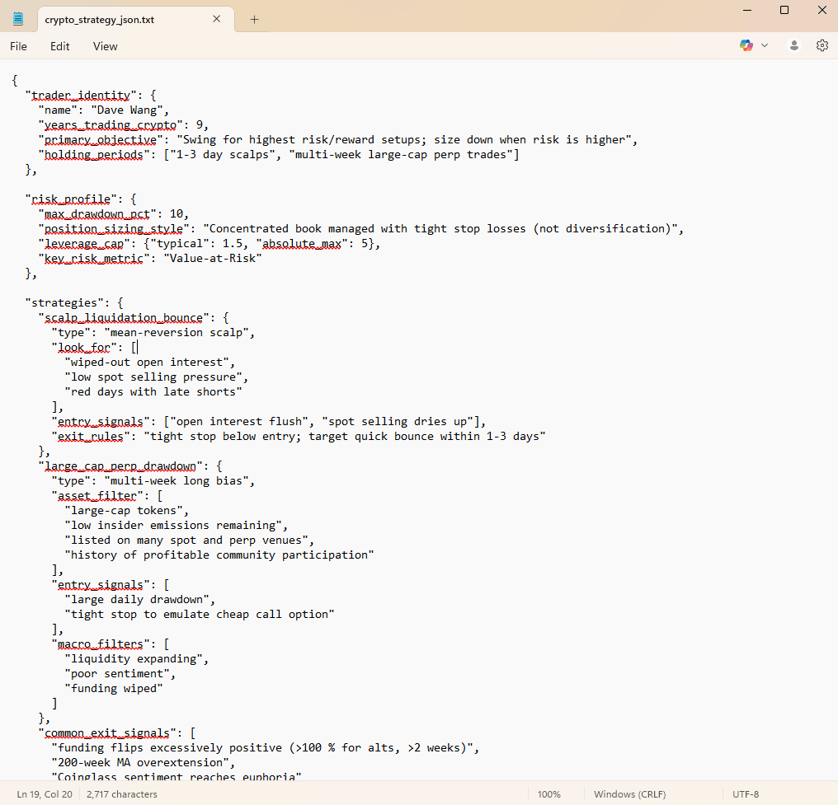Viewport: 838px width, 805px height.
Task: Click the "multi-week long bias" value
Action: 177,481
